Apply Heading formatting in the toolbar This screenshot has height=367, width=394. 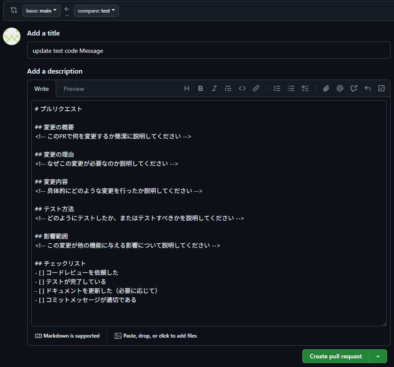pyautogui.click(x=186, y=88)
